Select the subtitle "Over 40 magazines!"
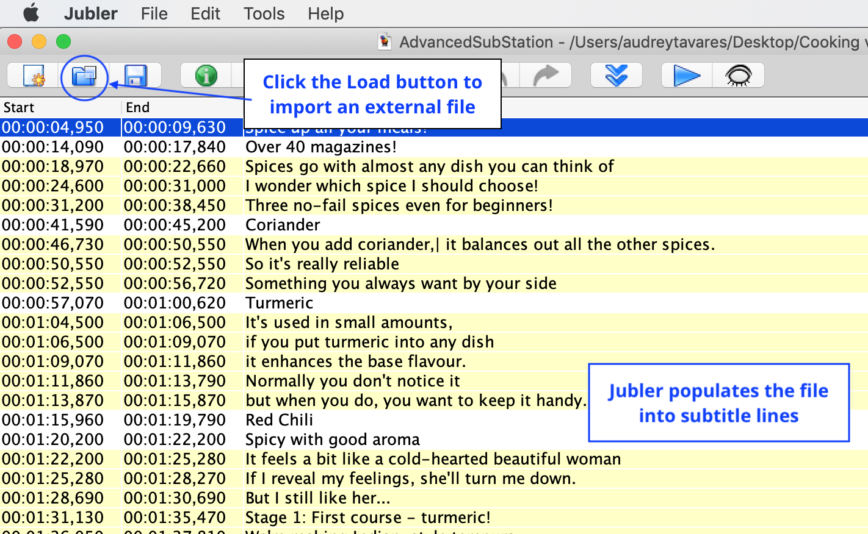 click(321, 147)
